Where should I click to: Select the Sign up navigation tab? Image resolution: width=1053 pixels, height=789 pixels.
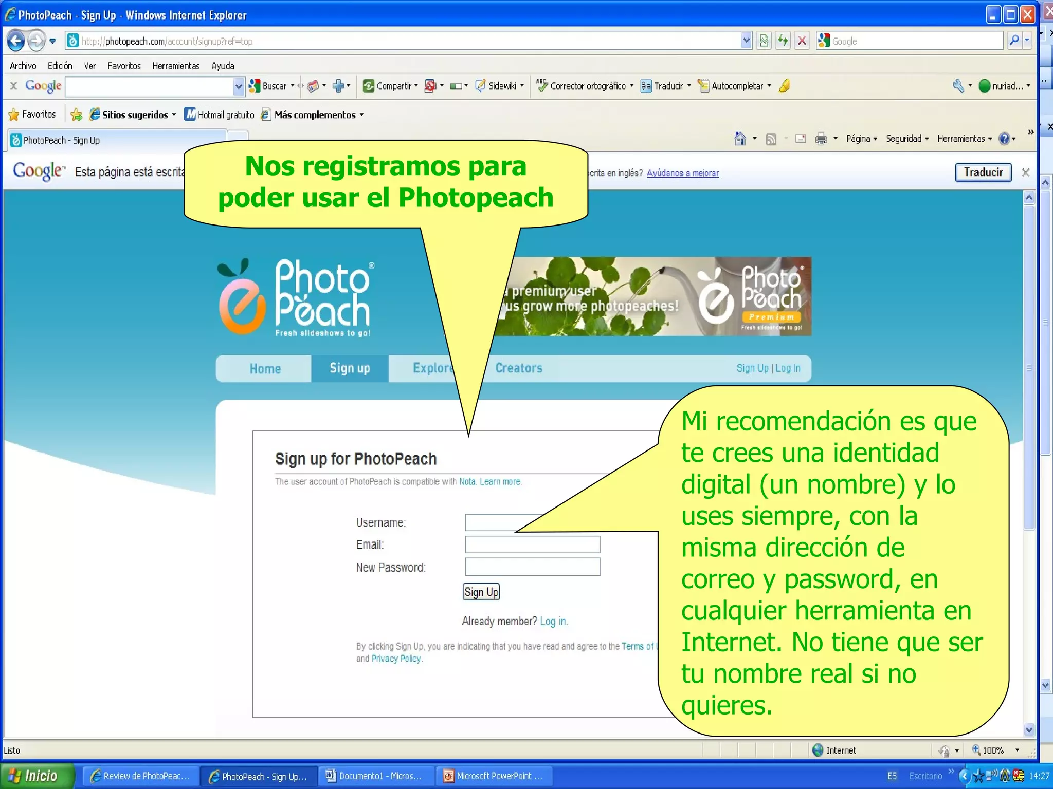350,368
